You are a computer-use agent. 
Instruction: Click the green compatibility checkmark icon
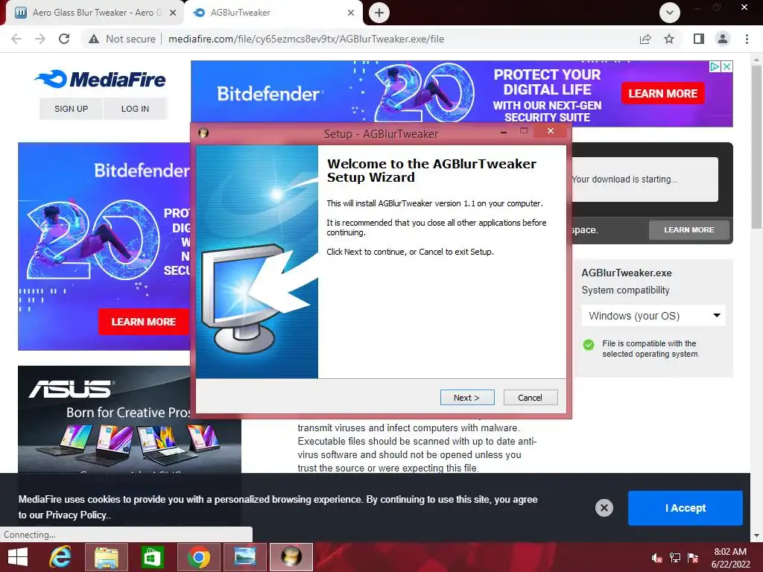[x=589, y=345]
